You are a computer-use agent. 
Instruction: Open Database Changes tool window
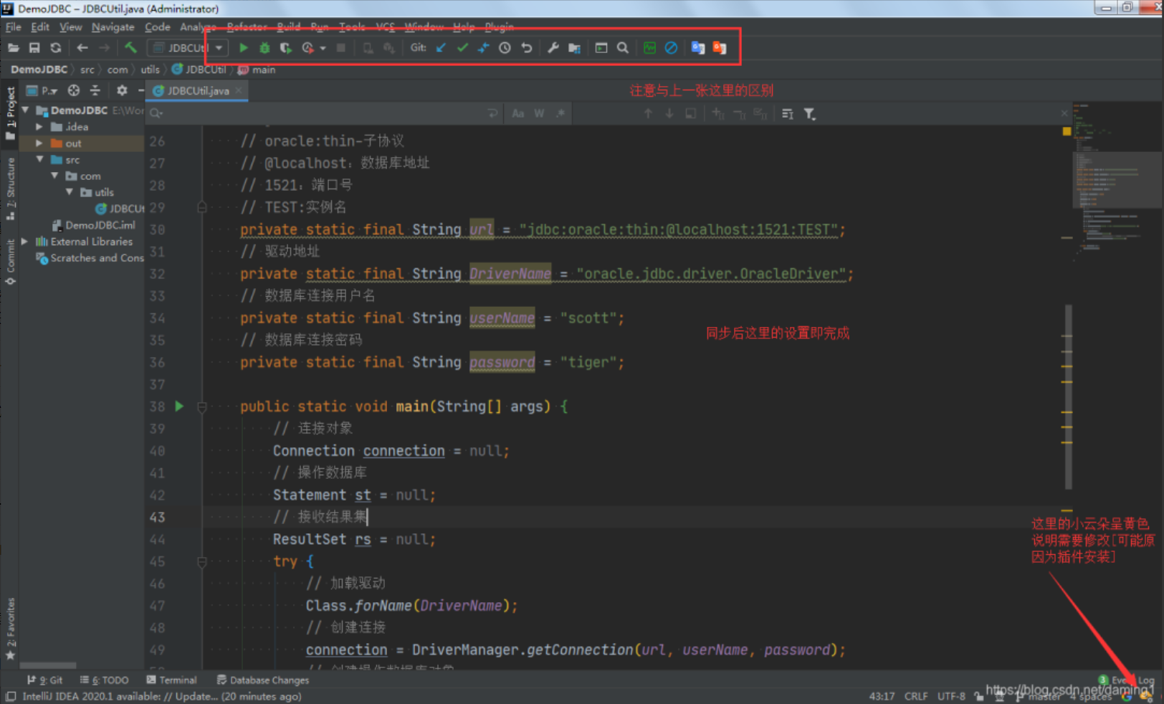262,680
